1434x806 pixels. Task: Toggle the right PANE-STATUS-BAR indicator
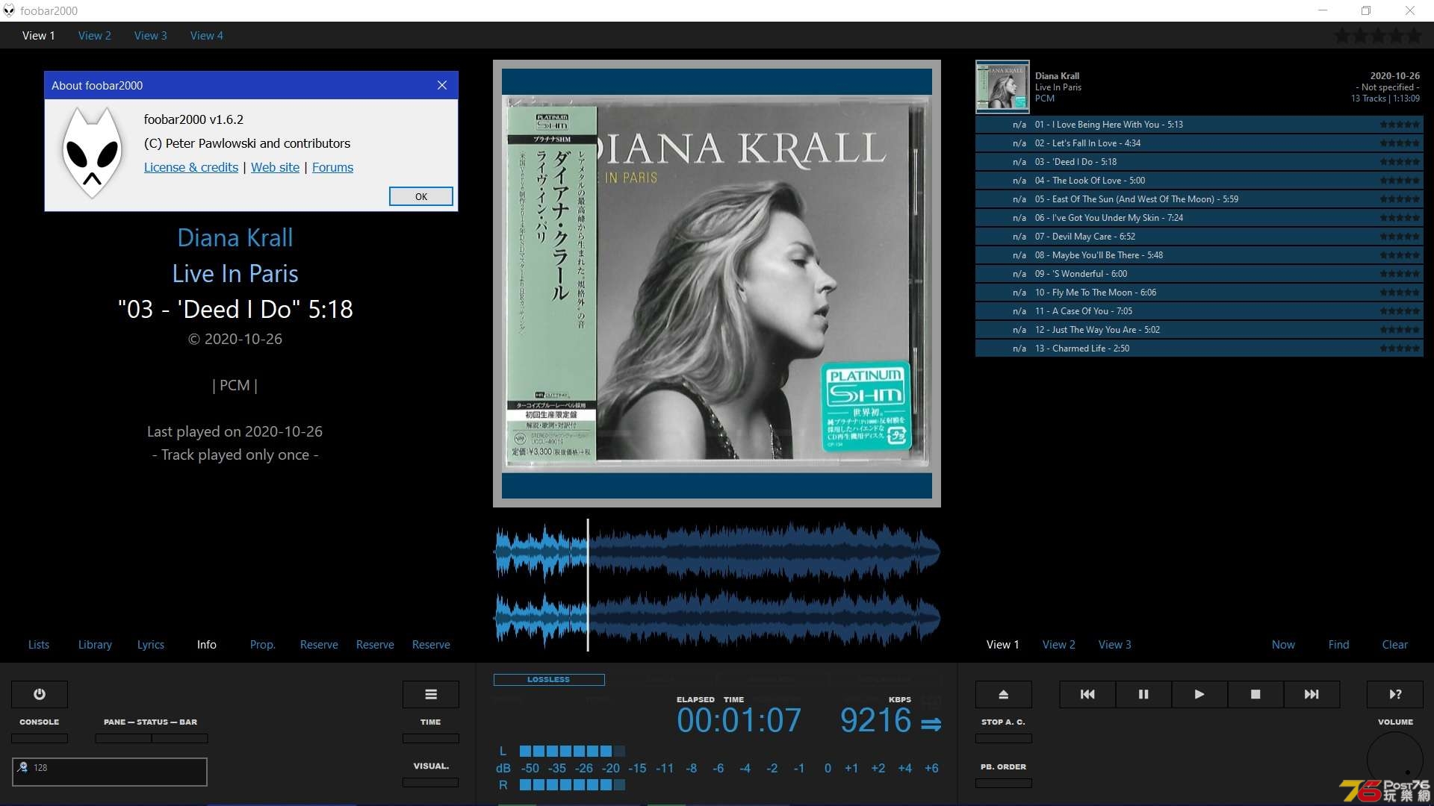[180, 738]
